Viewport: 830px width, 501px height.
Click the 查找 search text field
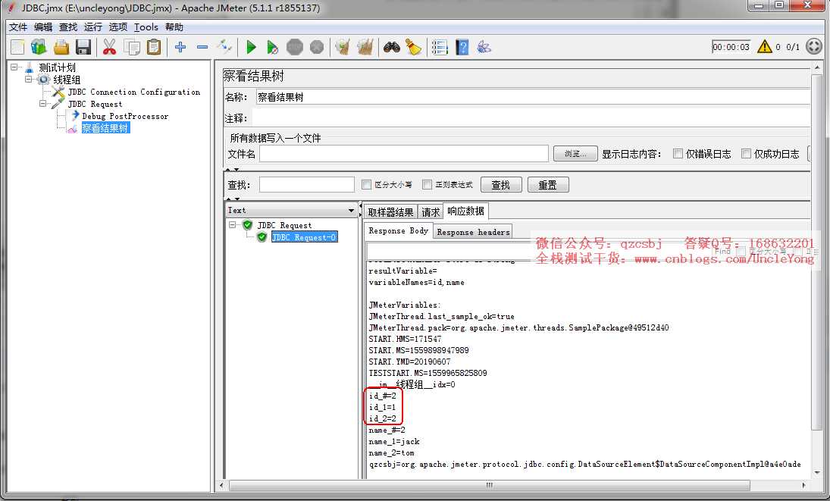pyautogui.click(x=306, y=184)
